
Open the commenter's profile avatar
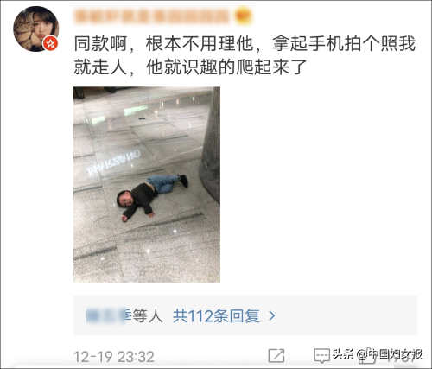coord(36,29)
